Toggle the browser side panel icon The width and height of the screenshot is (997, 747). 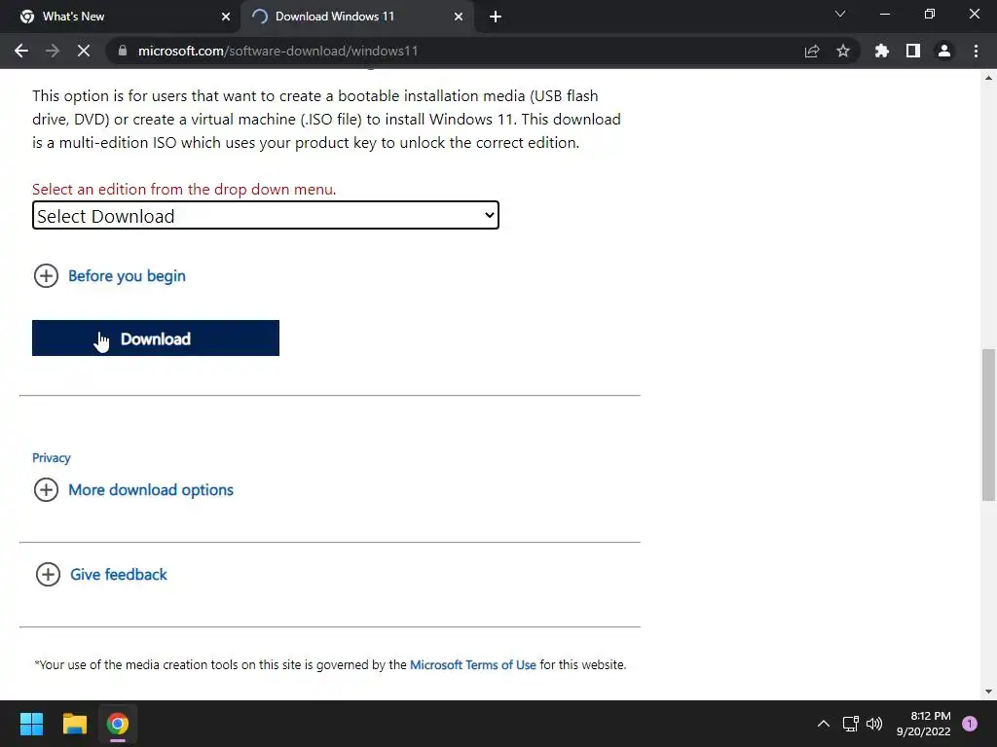coord(913,51)
